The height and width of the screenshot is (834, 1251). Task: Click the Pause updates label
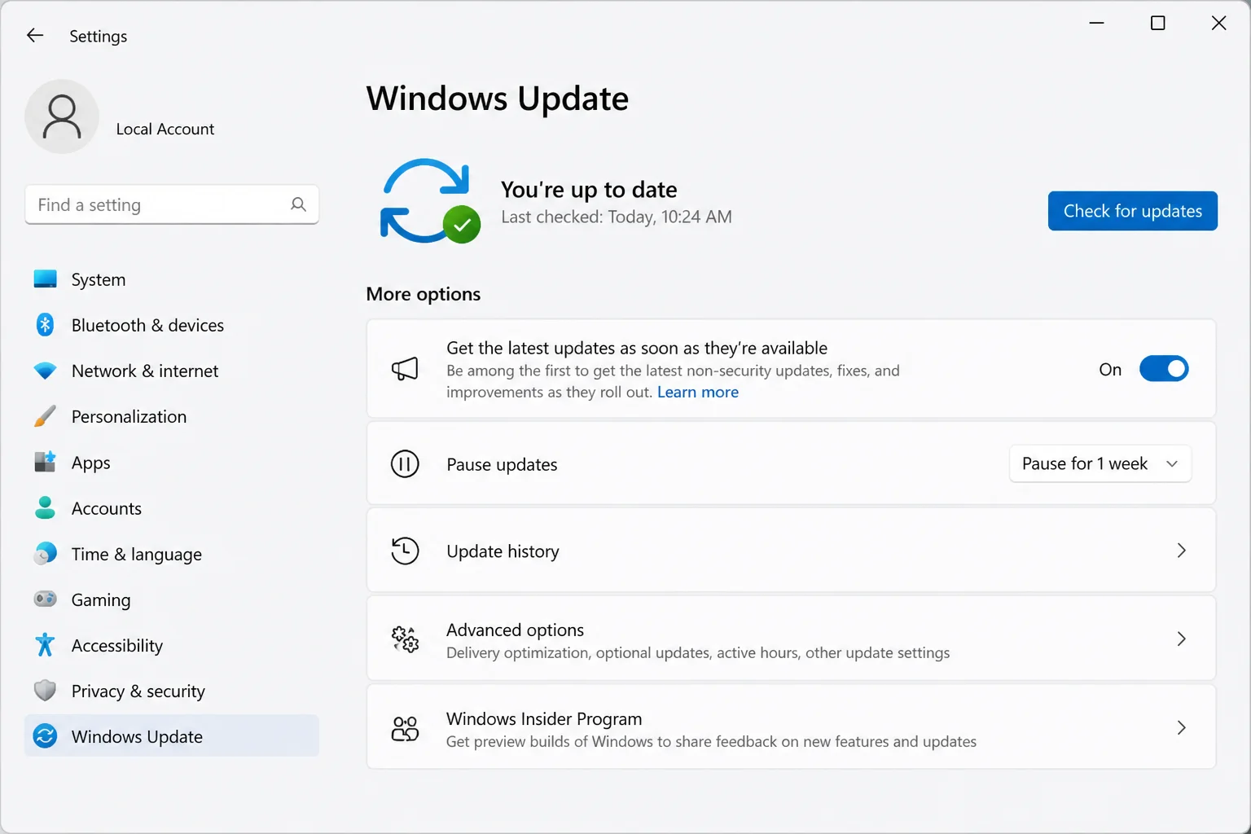pos(502,464)
